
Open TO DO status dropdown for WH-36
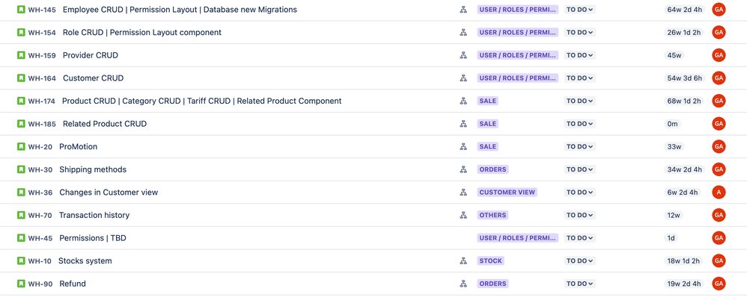coord(580,192)
